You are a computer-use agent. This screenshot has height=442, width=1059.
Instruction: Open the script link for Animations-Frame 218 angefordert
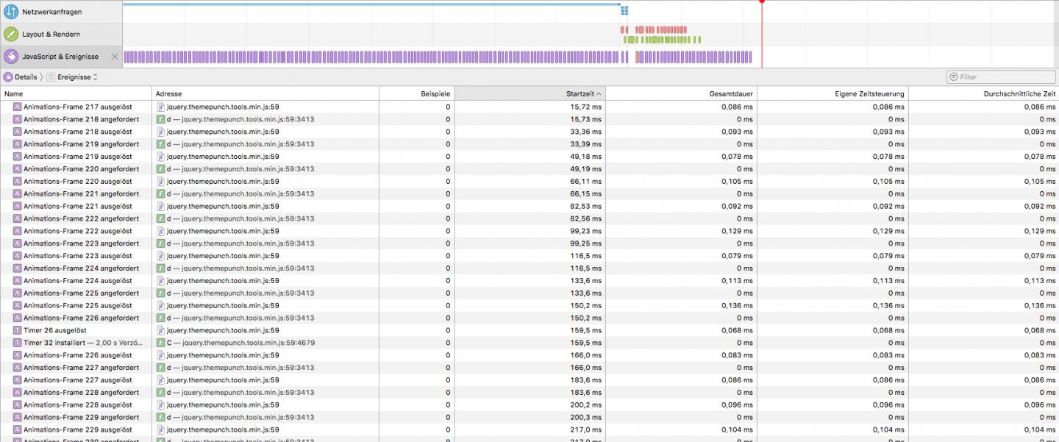pyautogui.click(x=240, y=119)
